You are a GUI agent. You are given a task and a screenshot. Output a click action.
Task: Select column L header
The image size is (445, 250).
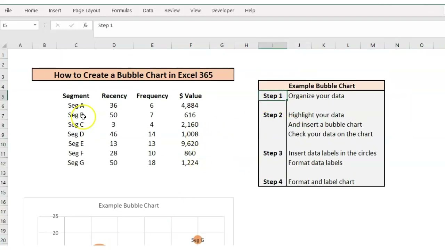pos(348,45)
